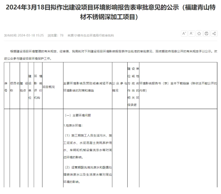Click 建设单位或地方政府 commitments header cell
Screen dimensions: 221x194
[x=133, y=86]
